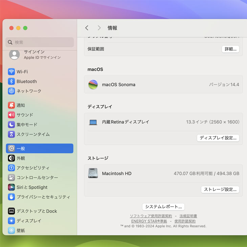Open システムレポート... button
This screenshot has width=247, height=247.
point(163,207)
